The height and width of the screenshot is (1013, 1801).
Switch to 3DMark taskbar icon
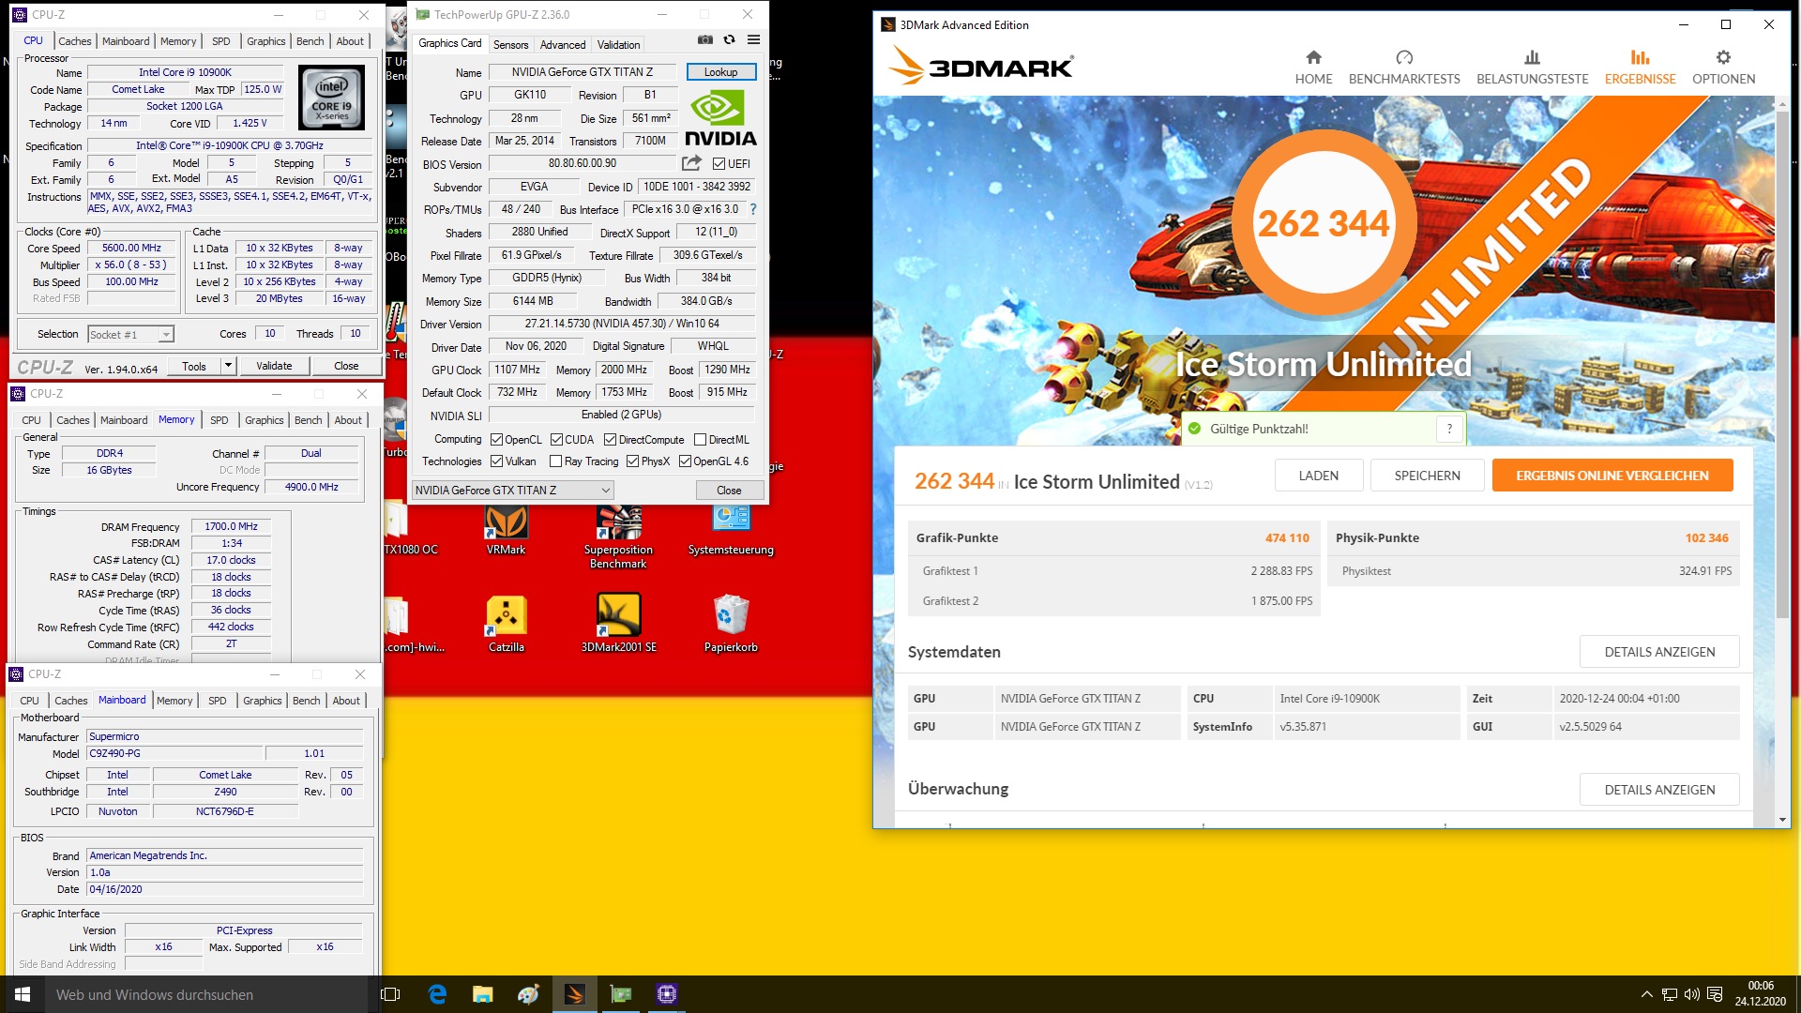pos(575,994)
